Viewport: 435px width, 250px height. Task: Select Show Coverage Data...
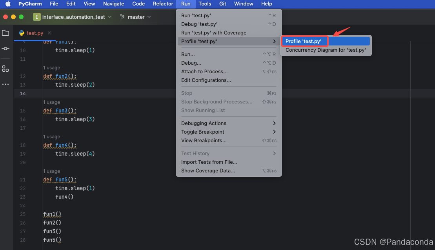point(229,171)
